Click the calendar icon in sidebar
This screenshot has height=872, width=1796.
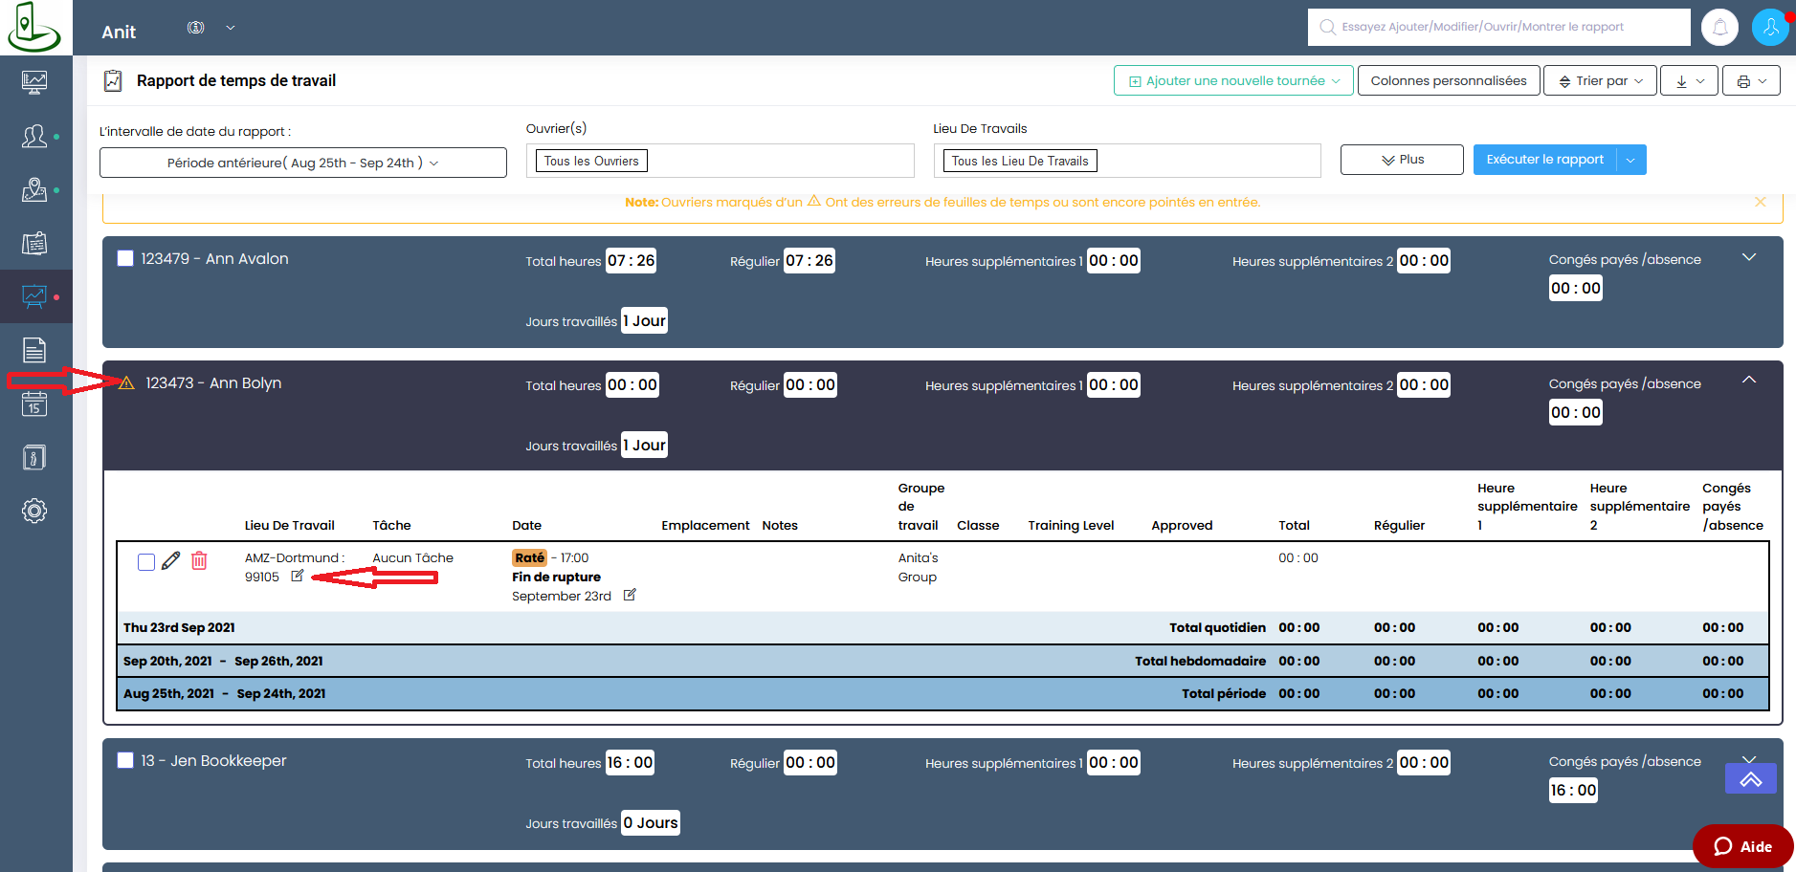[x=34, y=404]
